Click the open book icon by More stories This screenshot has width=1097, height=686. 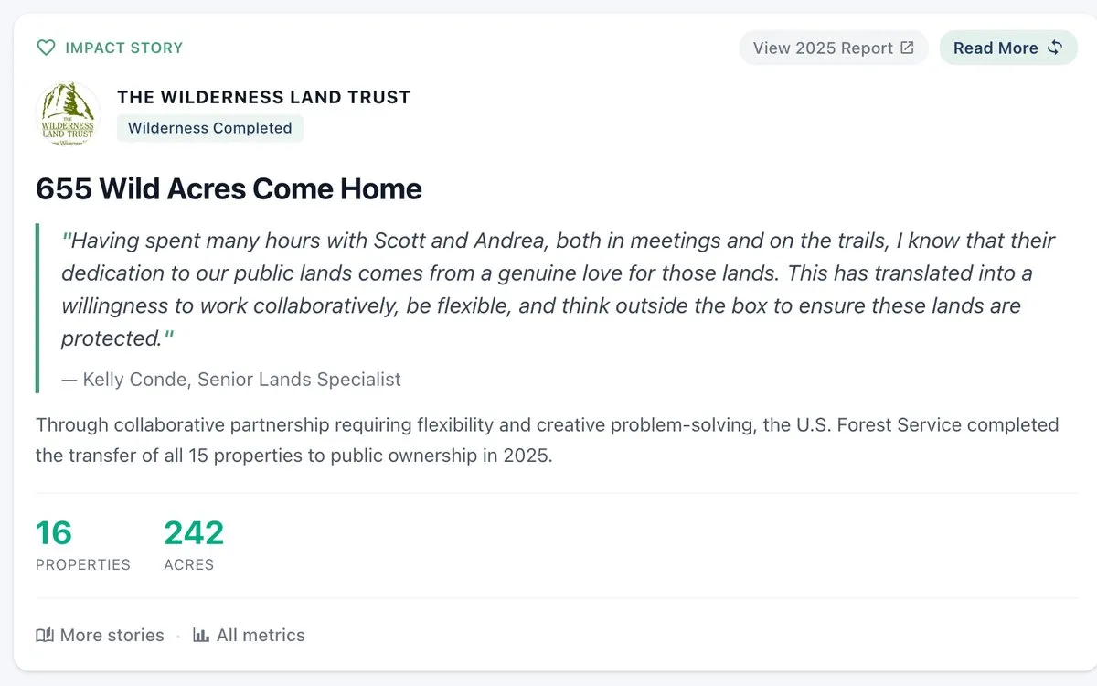click(45, 635)
